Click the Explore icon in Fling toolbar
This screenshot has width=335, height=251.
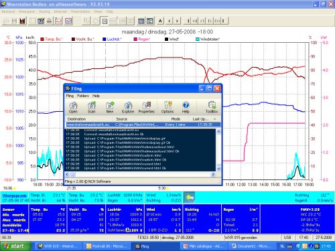coord(128,107)
